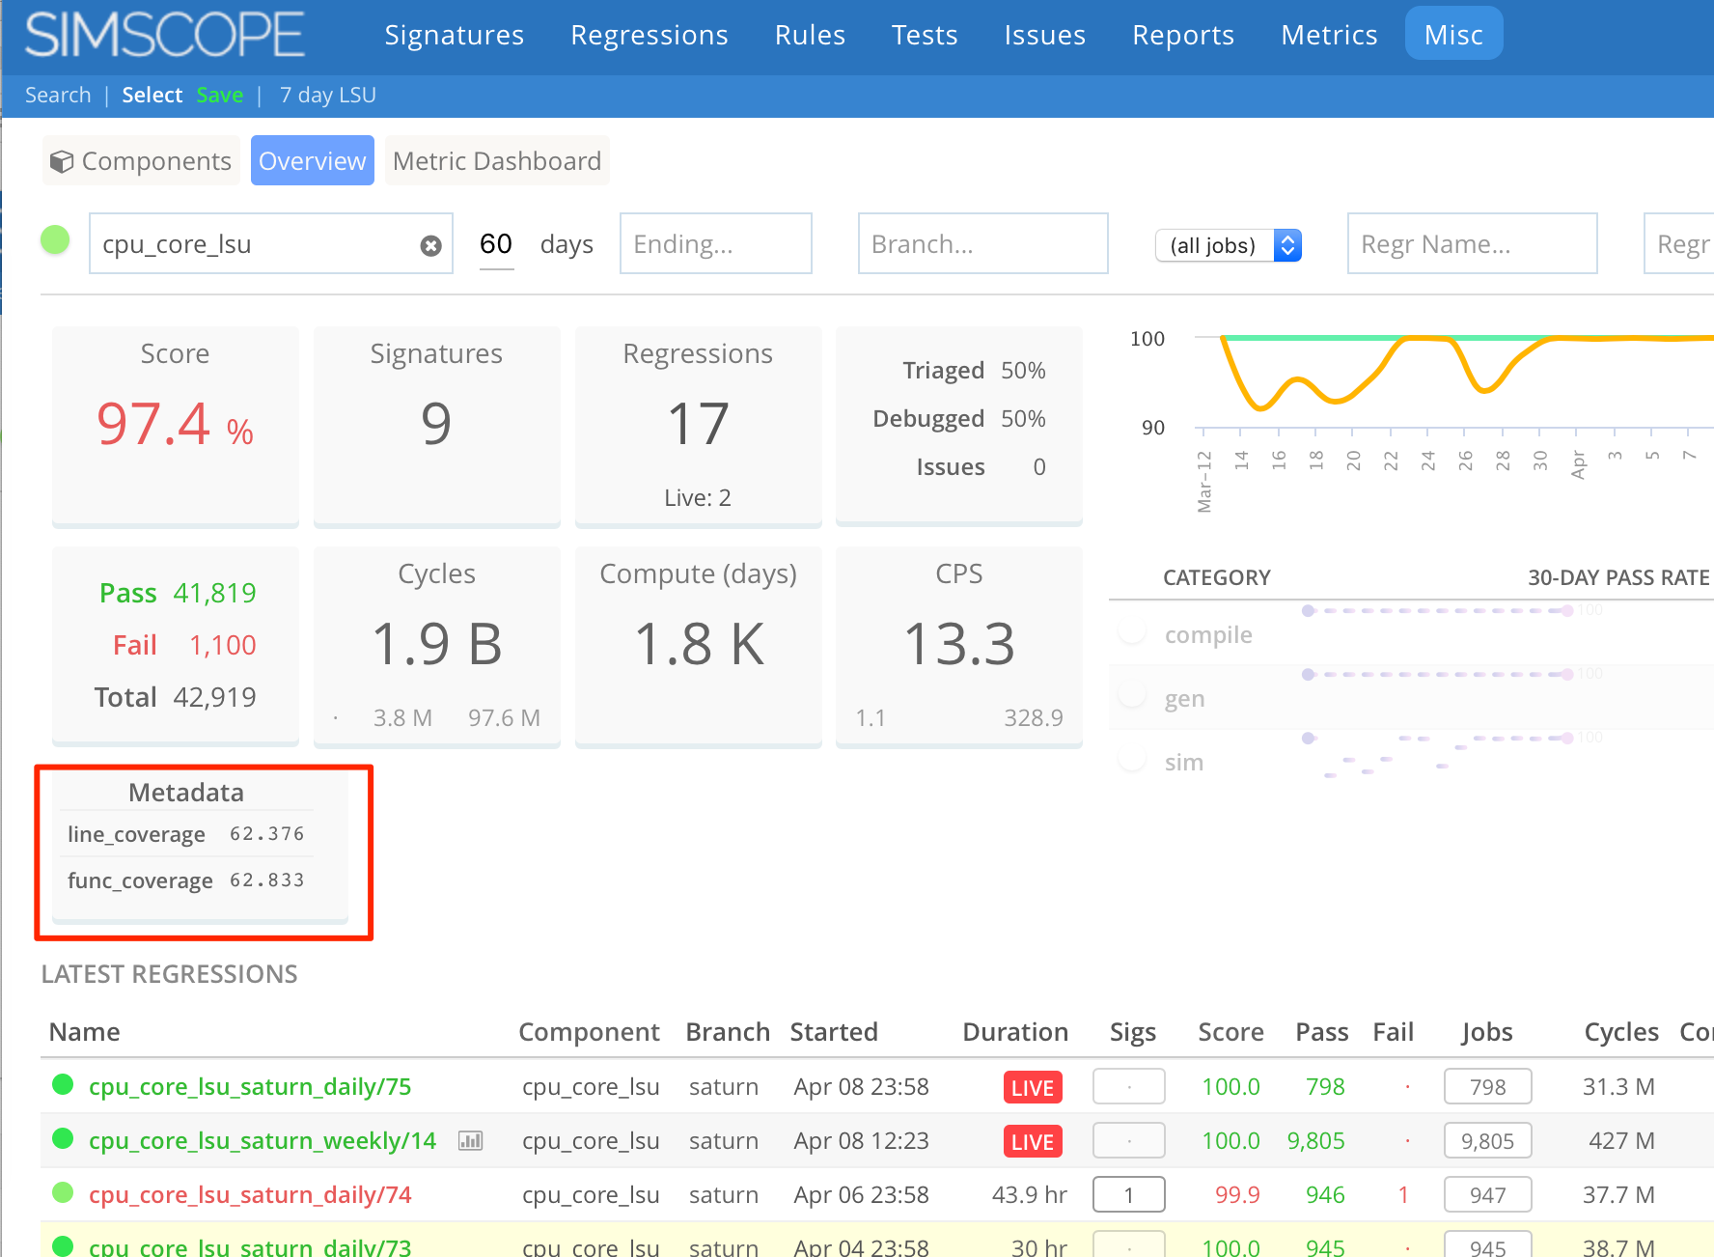Image resolution: width=1714 pixels, height=1257 pixels.
Task: Click the 60 days number field
Action: (x=496, y=244)
